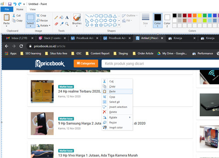This screenshot has height=158, width=219.
Task: Click the Save icon in the title bar
Action: (x=10, y=4)
